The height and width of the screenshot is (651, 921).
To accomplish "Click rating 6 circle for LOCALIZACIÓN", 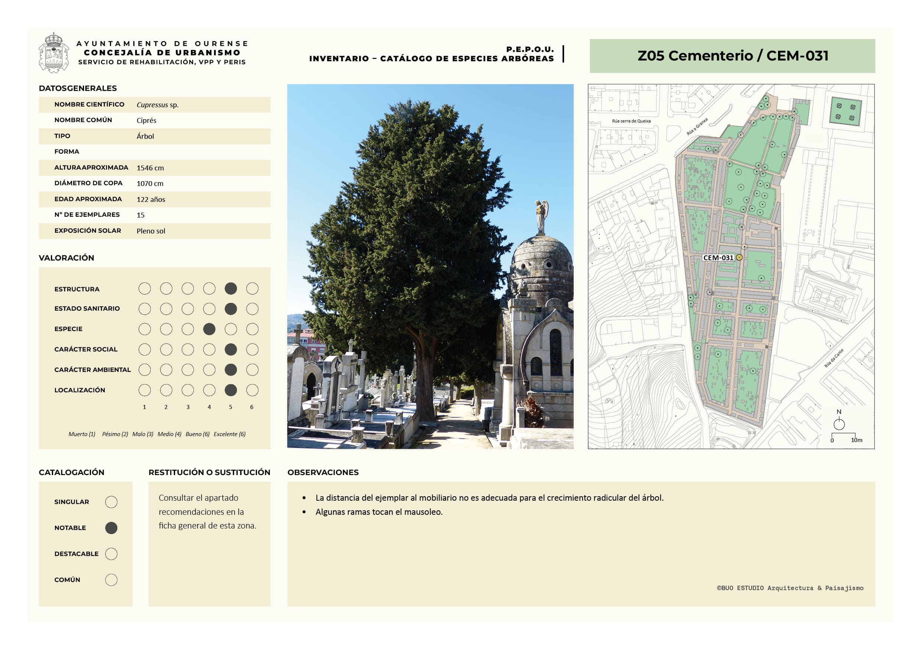I will [x=252, y=390].
